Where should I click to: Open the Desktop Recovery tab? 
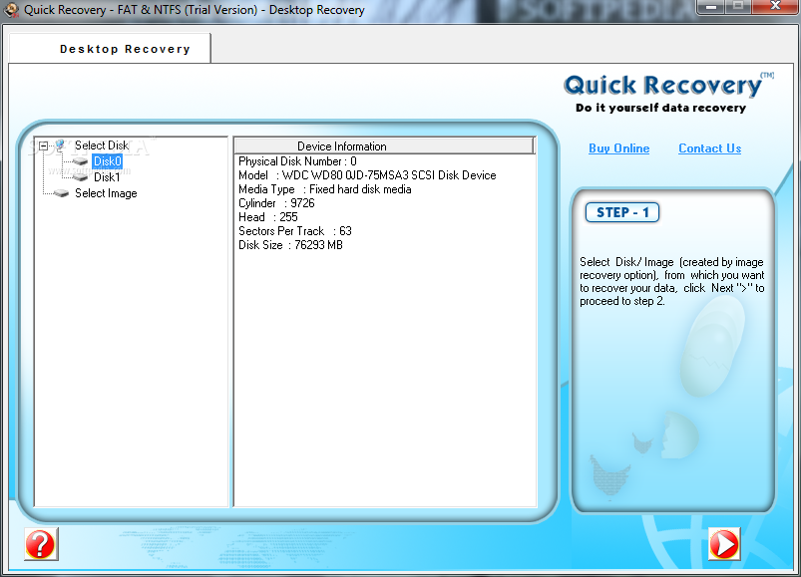click(110, 49)
